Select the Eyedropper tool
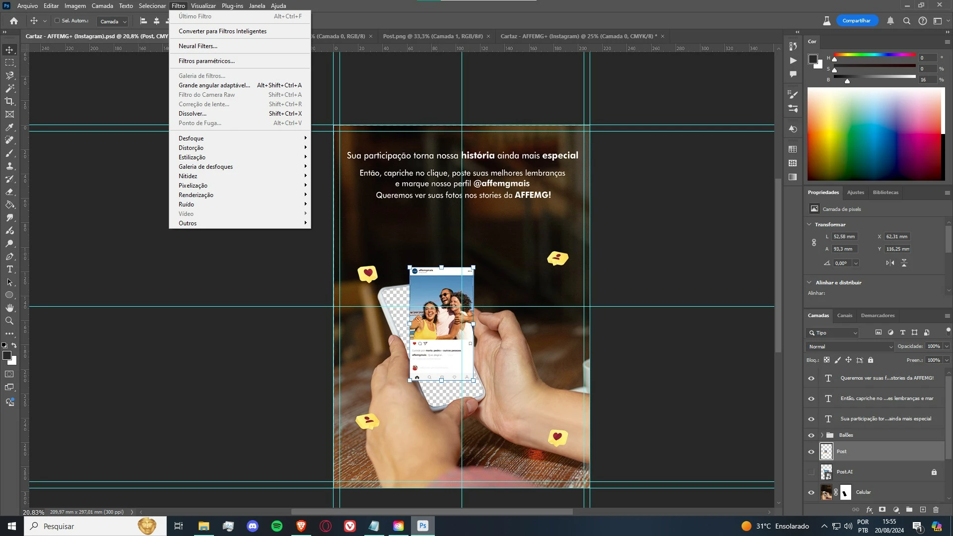Viewport: 953px width, 536px height. (9, 128)
